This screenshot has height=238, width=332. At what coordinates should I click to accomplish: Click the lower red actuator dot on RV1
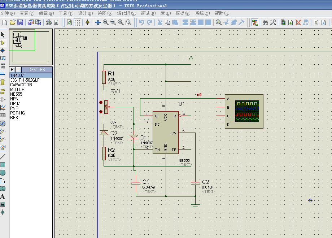(x=101, y=112)
